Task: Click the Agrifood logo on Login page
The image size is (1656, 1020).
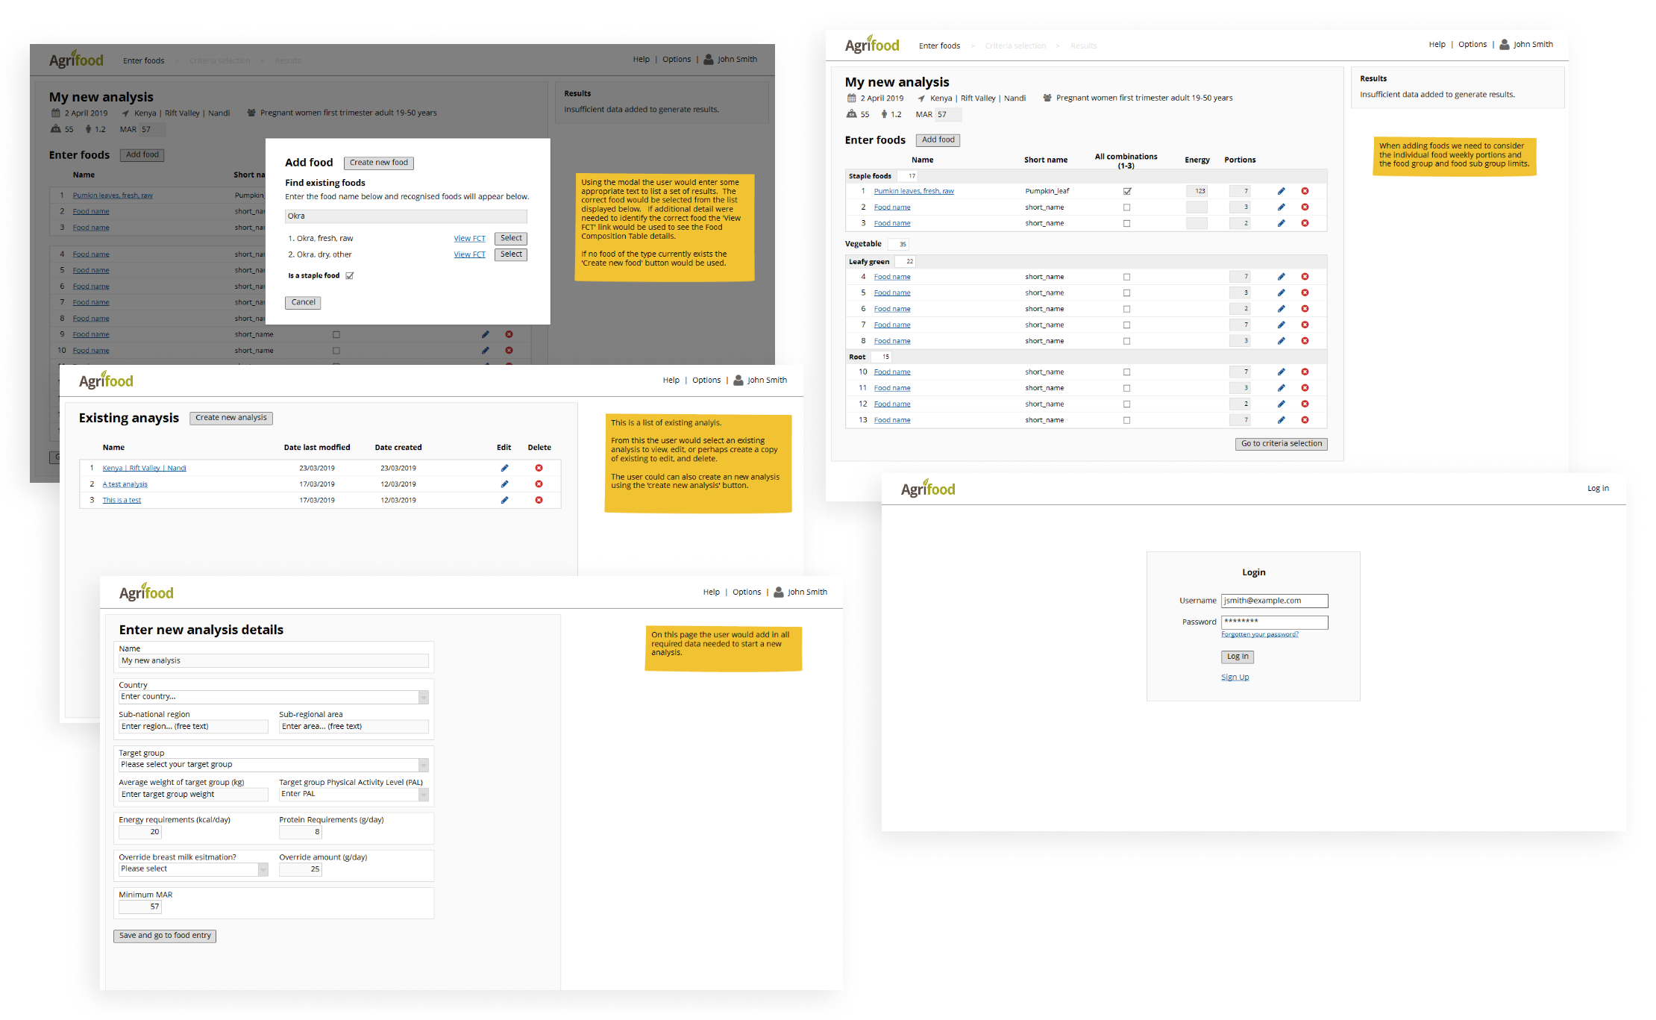Action: click(927, 489)
